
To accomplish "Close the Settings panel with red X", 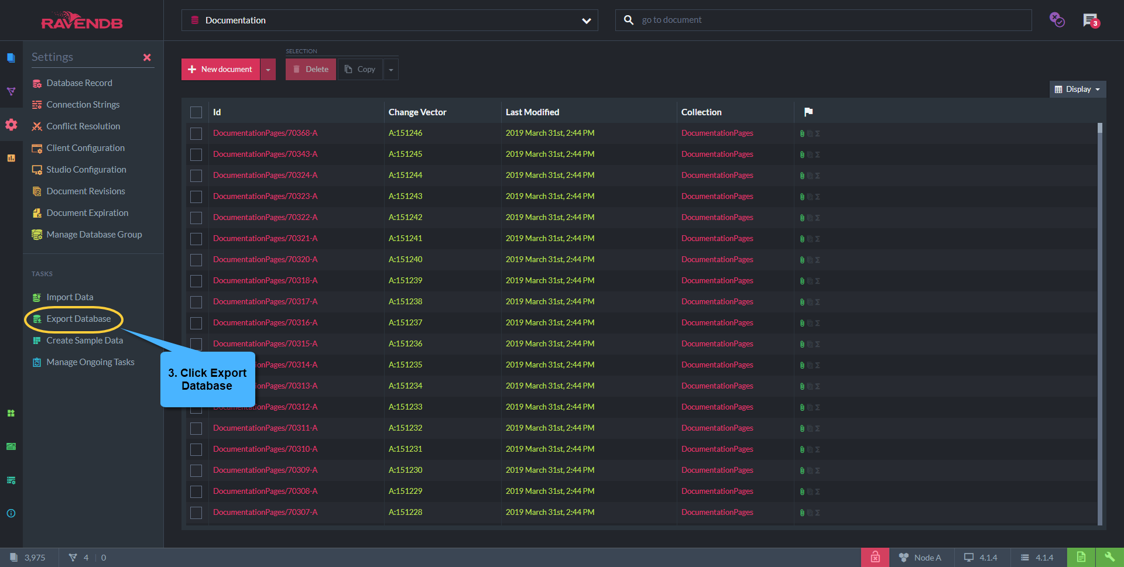I will tap(147, 57).
